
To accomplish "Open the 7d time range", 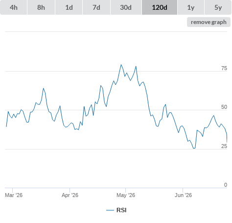I will pos(96,7).
